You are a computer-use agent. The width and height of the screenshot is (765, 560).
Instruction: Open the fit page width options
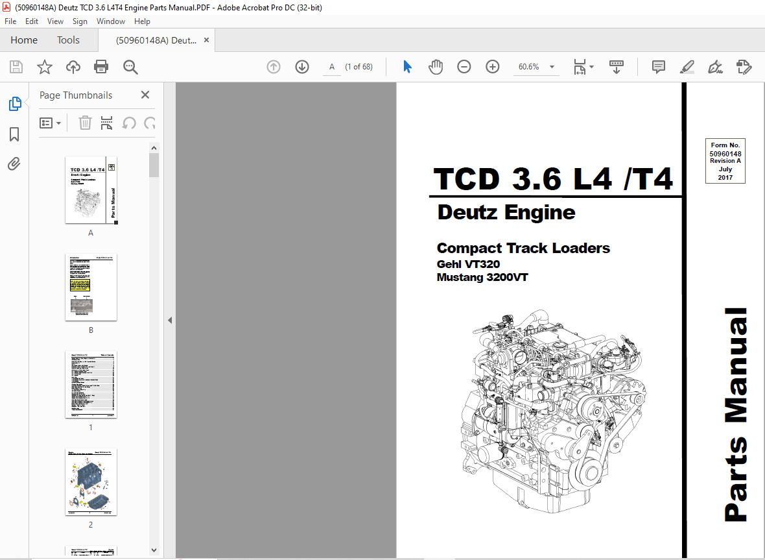coord(580,67)
